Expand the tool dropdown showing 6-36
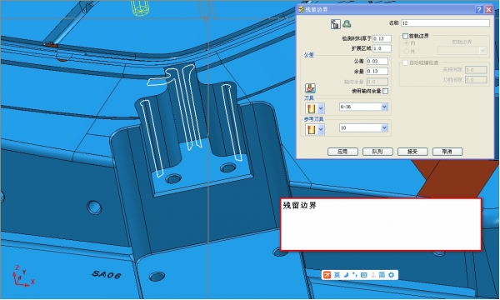The height and width of the screenshot is (300, 500). [x=384, y=107]
